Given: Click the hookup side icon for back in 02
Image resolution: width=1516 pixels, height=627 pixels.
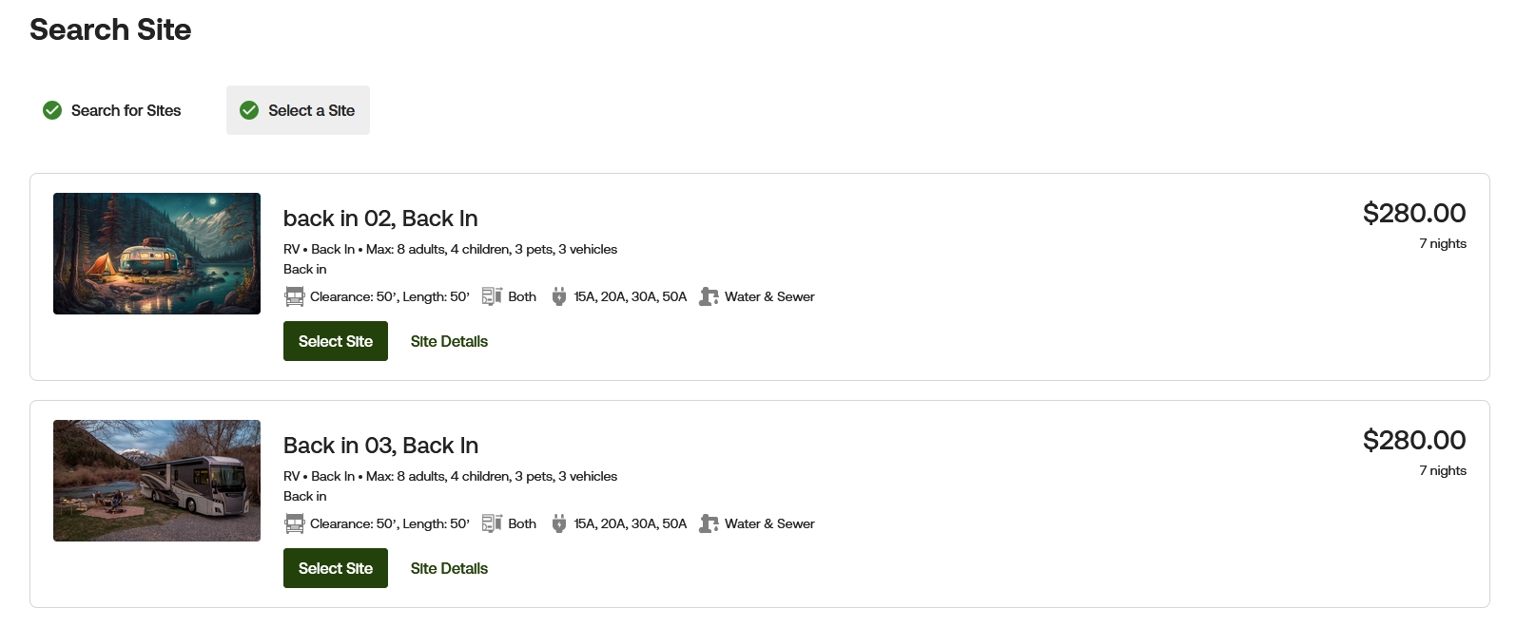Looking at the screenshot, I should point(492,296).
